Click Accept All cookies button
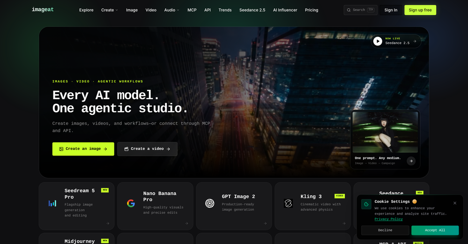Screen dimensions: 468x244 click(x=435, y=230)
